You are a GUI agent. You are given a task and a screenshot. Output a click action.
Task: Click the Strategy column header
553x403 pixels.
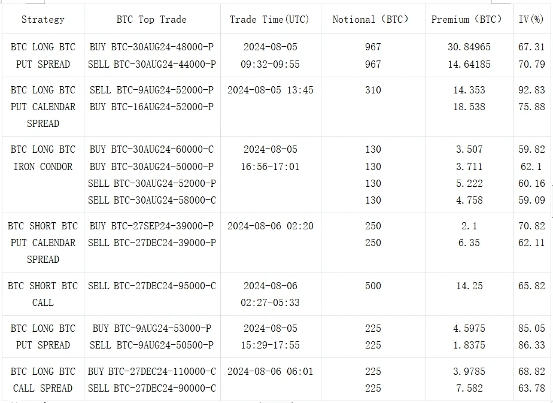42,20
